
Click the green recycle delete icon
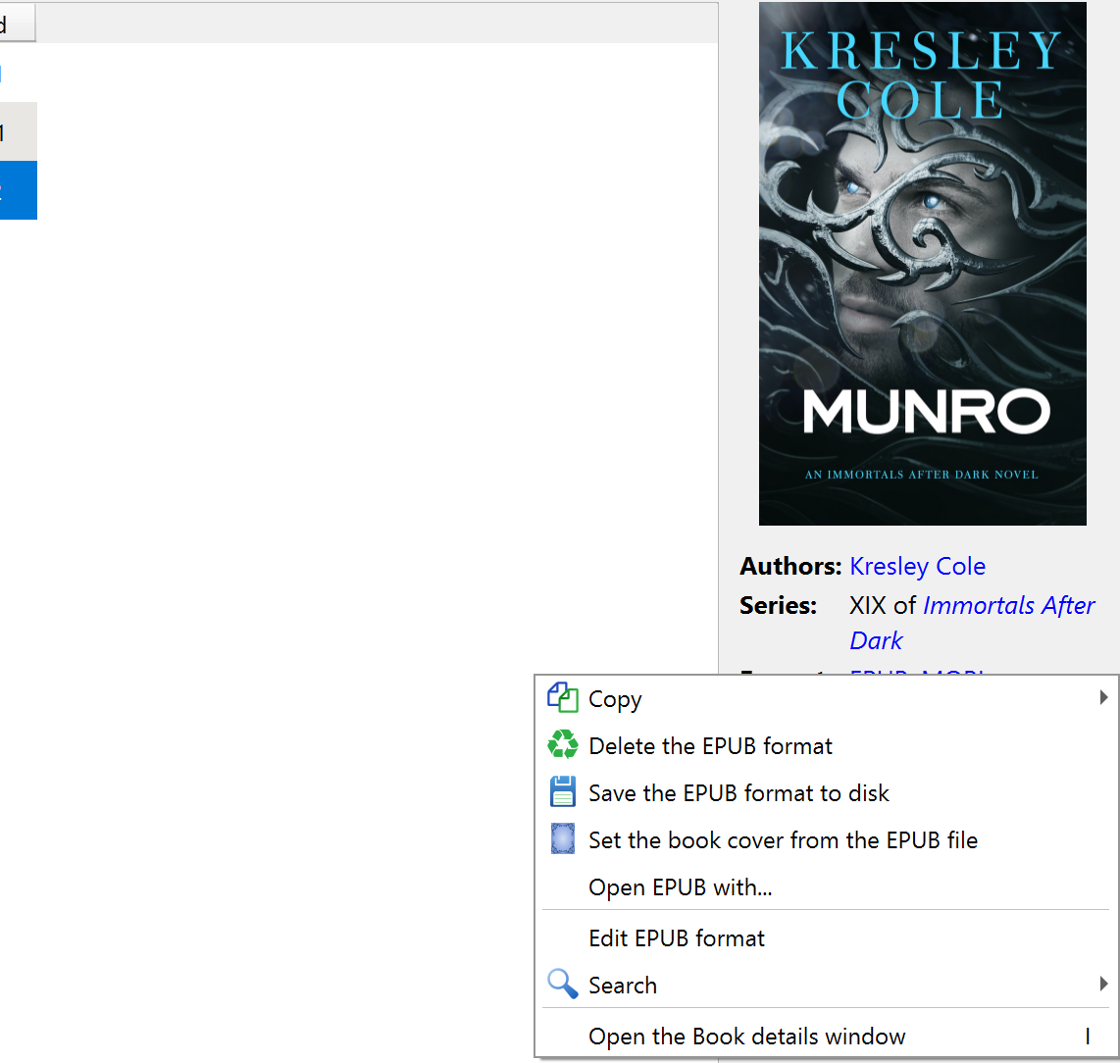pyautogui.click(x=563, y=744)
